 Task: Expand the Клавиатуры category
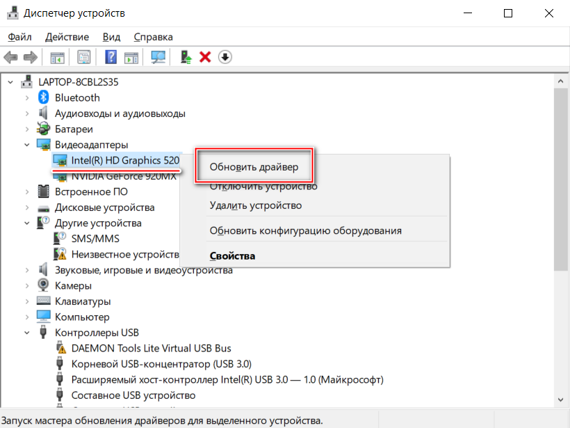coord(27,301)
